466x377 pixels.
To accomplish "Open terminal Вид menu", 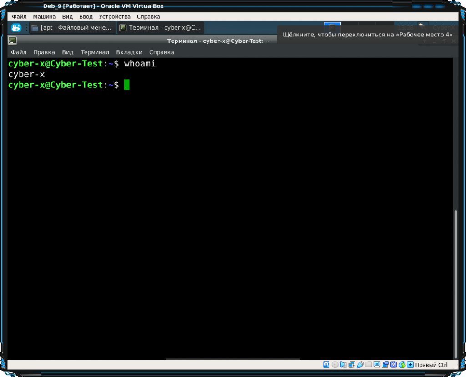I will tap(68, 52).
